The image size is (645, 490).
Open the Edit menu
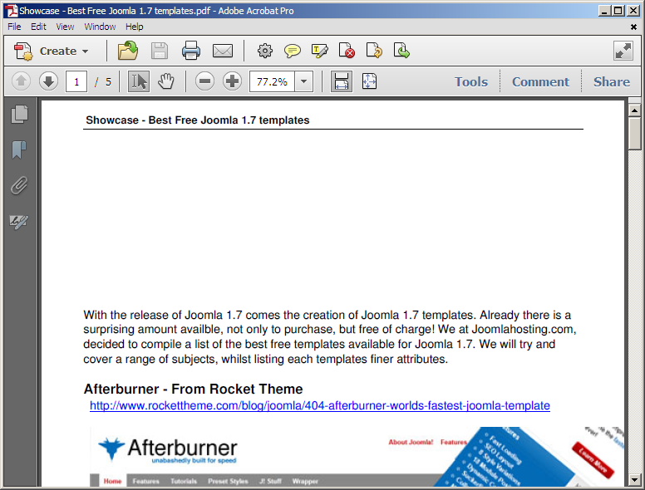[x=39, y=27]
